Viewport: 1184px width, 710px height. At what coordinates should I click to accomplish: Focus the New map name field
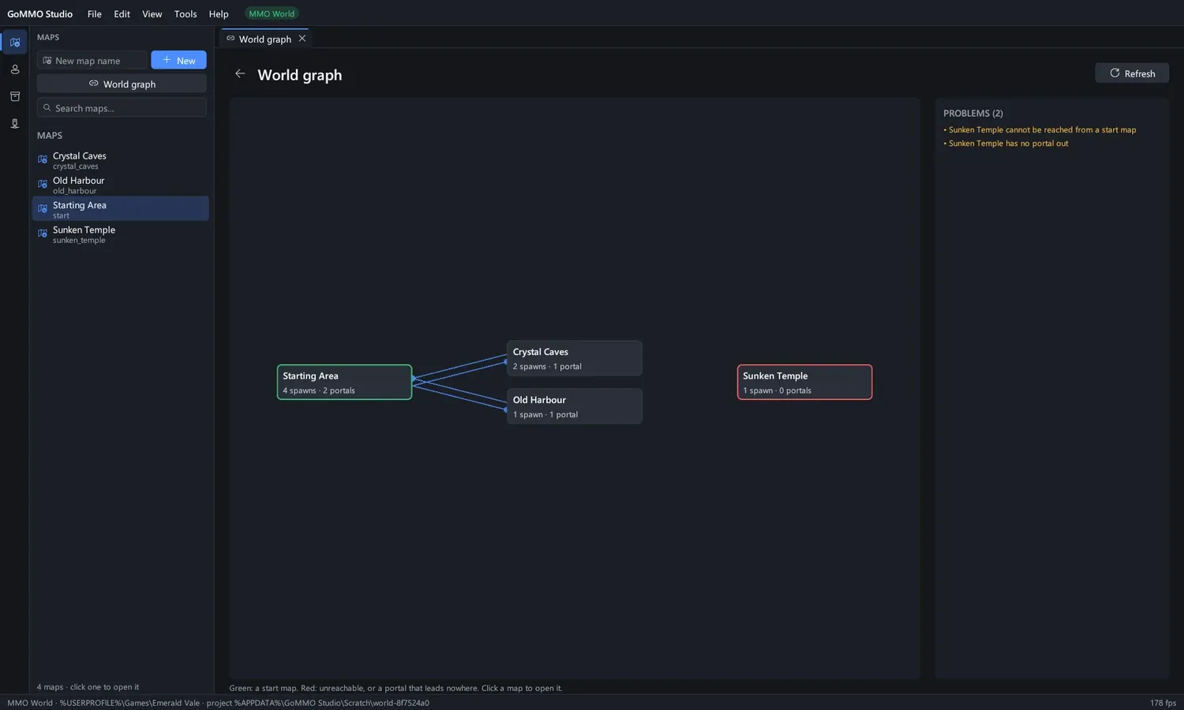pos(92,60)
